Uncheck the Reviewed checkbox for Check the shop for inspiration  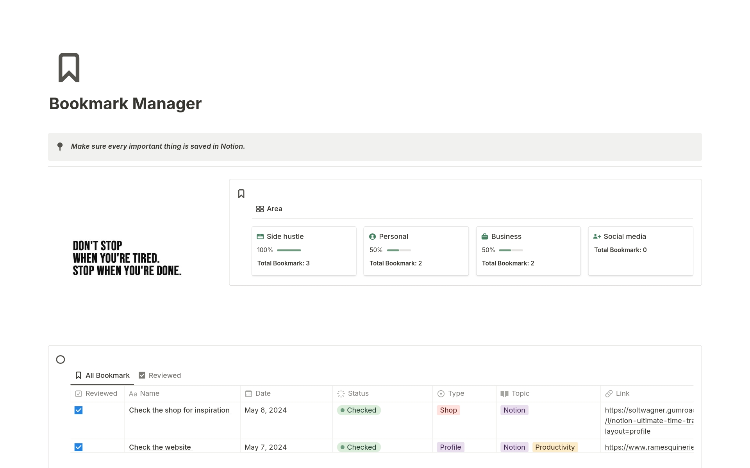pos(79,410)
